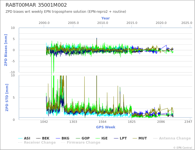The image size is (195, 150).
Task: Enable Antenna Change legend entry
Action: click(172, 138)
